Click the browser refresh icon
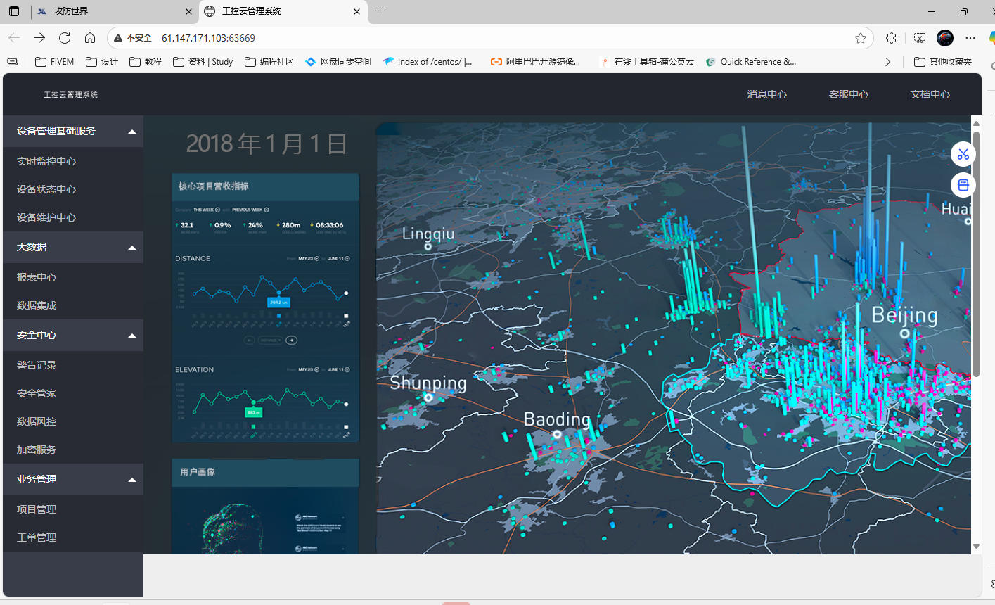The image size is (995, 605). (65, 38)
